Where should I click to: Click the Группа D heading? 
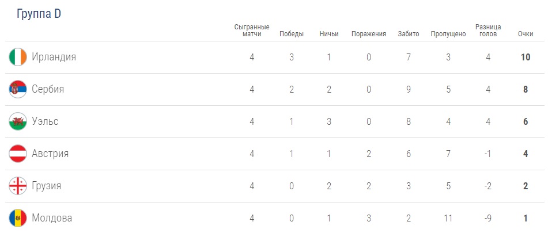point(39,14)
